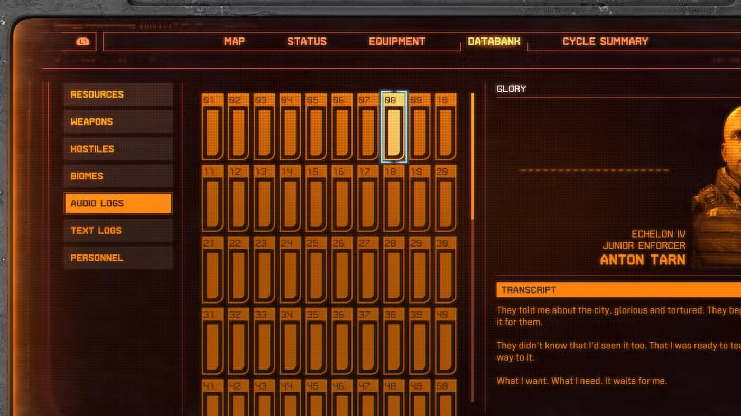
Task: Click the JUNIOR ENFORCER rank text
Action: [x=644, y=245]
